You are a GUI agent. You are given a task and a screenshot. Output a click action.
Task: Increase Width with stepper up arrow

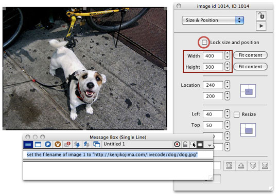[227, 53]
